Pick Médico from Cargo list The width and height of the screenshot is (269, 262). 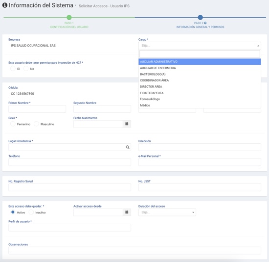[x=200, y=105]
